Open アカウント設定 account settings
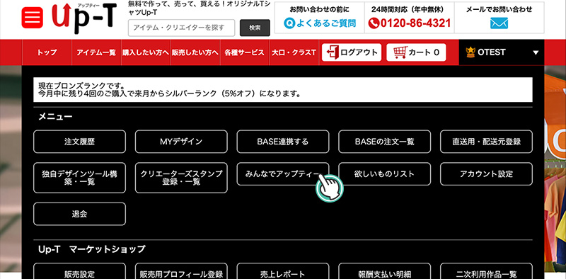 pyautogui.click(x=486, y=173)
